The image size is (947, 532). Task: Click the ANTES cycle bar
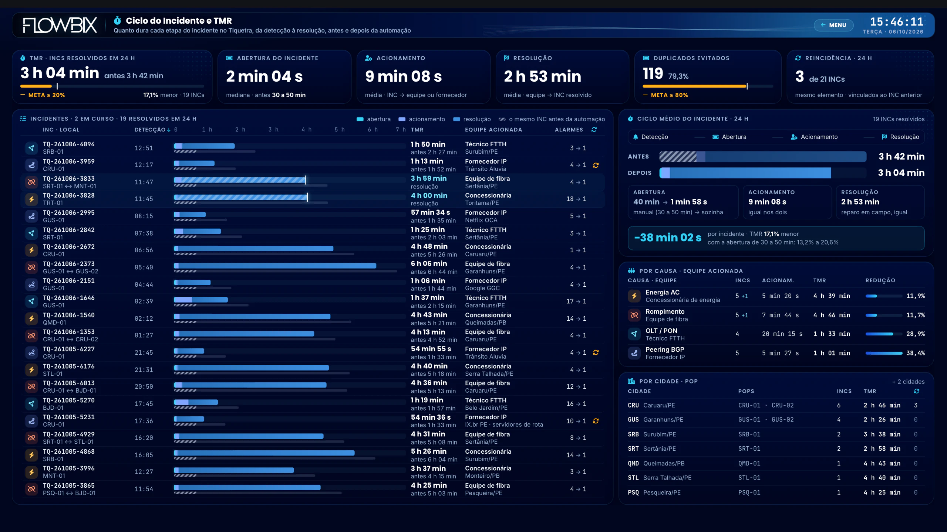coord(763,157)
